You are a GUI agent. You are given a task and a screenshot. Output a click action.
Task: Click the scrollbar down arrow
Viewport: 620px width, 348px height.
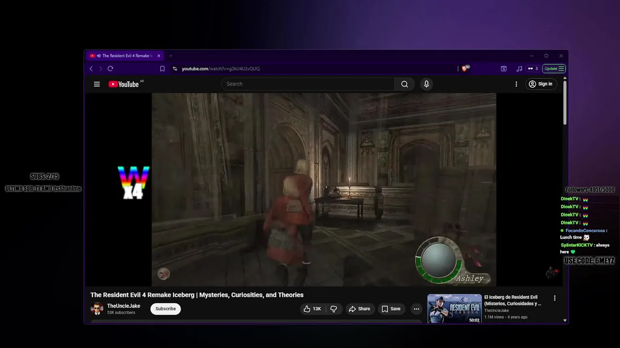tap(565, 320)
